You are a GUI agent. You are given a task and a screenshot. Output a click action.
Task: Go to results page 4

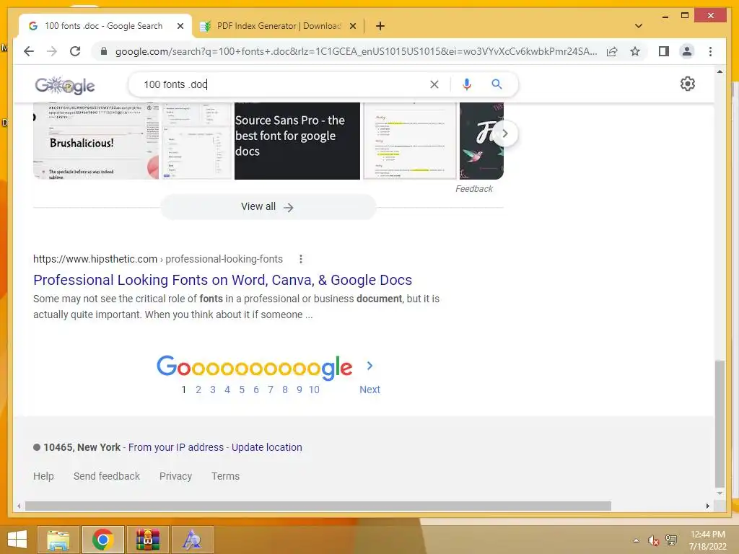click(x=227, y=390)
